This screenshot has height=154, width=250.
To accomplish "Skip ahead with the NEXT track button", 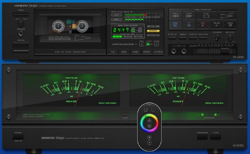I will point(189,16).
